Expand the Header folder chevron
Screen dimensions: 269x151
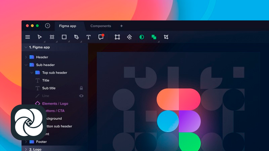click(x=26, y=57)
